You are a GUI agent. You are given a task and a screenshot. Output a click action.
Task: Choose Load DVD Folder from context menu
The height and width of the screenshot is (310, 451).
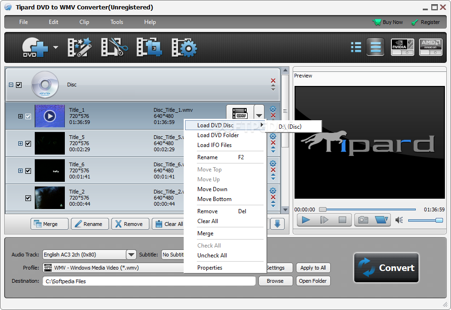[218, 135]
